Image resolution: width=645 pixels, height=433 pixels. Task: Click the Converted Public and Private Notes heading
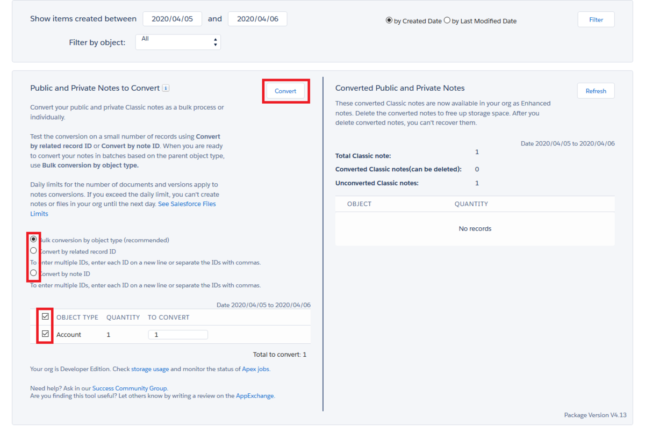[x=400, y=88]
